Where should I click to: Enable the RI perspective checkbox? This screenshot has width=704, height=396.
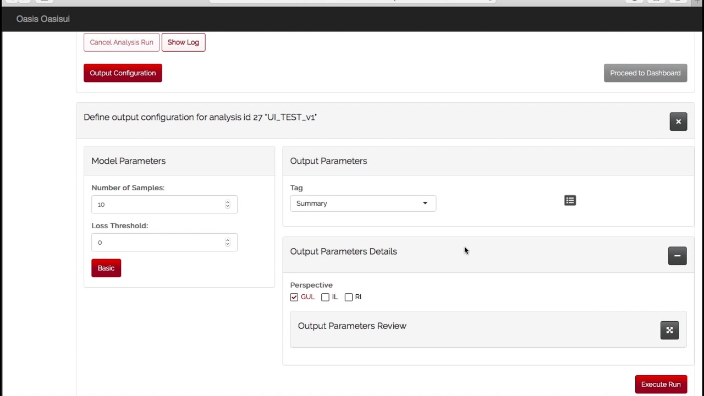coord(349,297)
